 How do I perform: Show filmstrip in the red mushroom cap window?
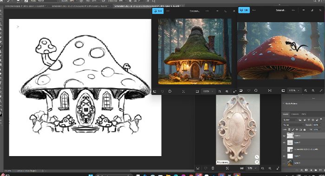(241, 91)
